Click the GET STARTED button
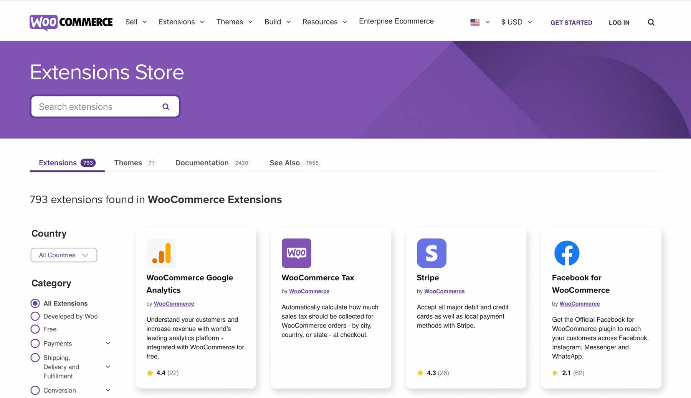Image resolution: width=691 pixels, height=398 pixels. tap(571, 22)
